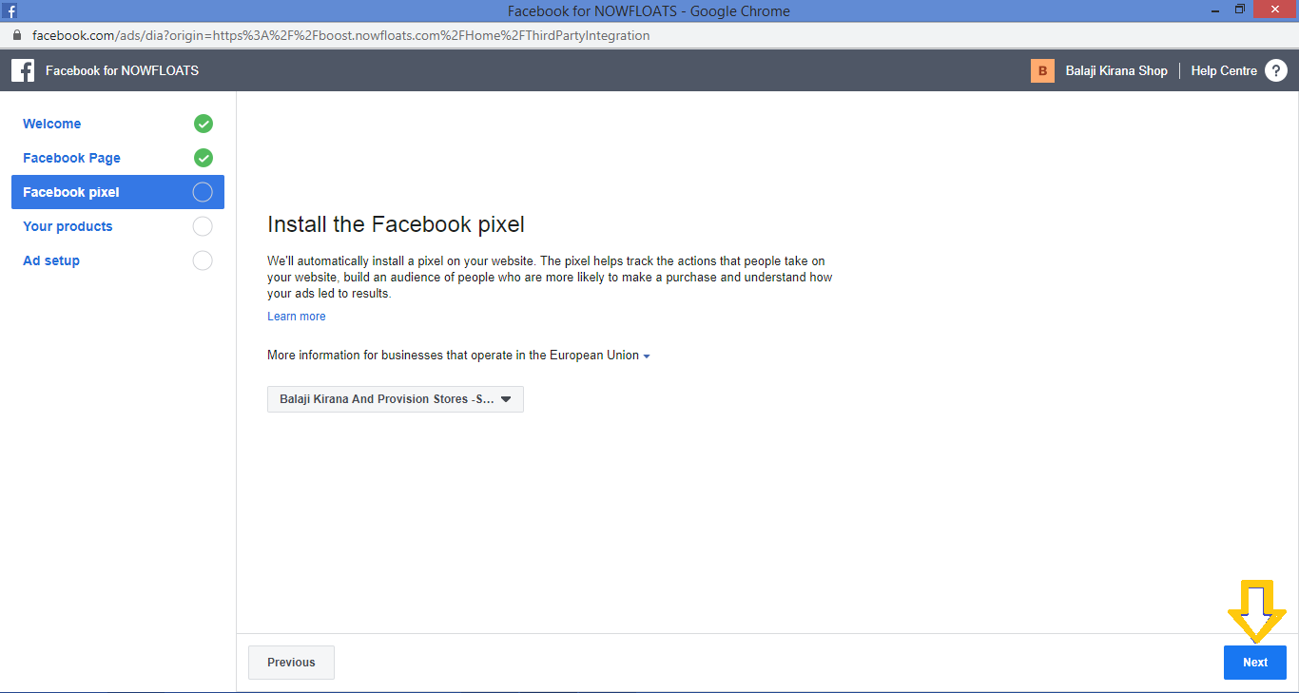The height and width of the screenshot is (693, 1299).
Task: Click the empty circle beside Facebook pixel
Action: 203,192
